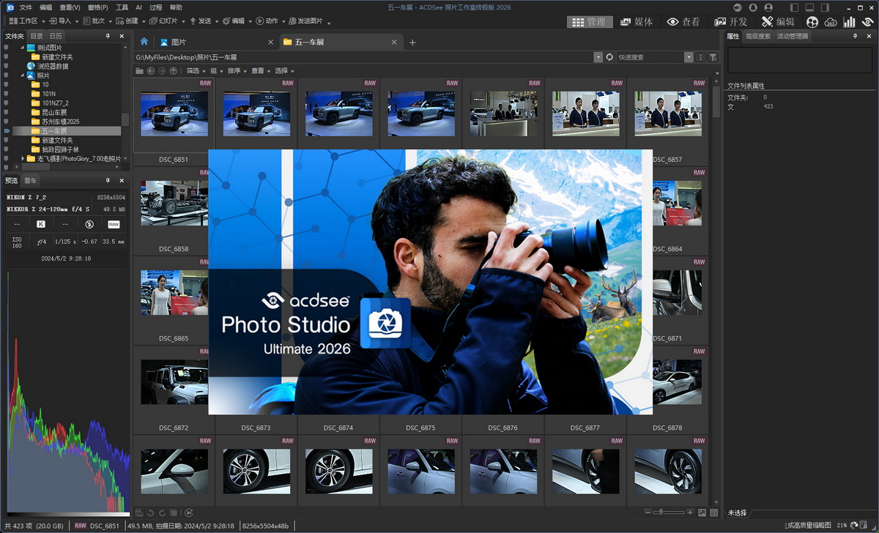Open the 工具 menu
The width and height of the screenshot is (879, 533).
coord(122,7)
